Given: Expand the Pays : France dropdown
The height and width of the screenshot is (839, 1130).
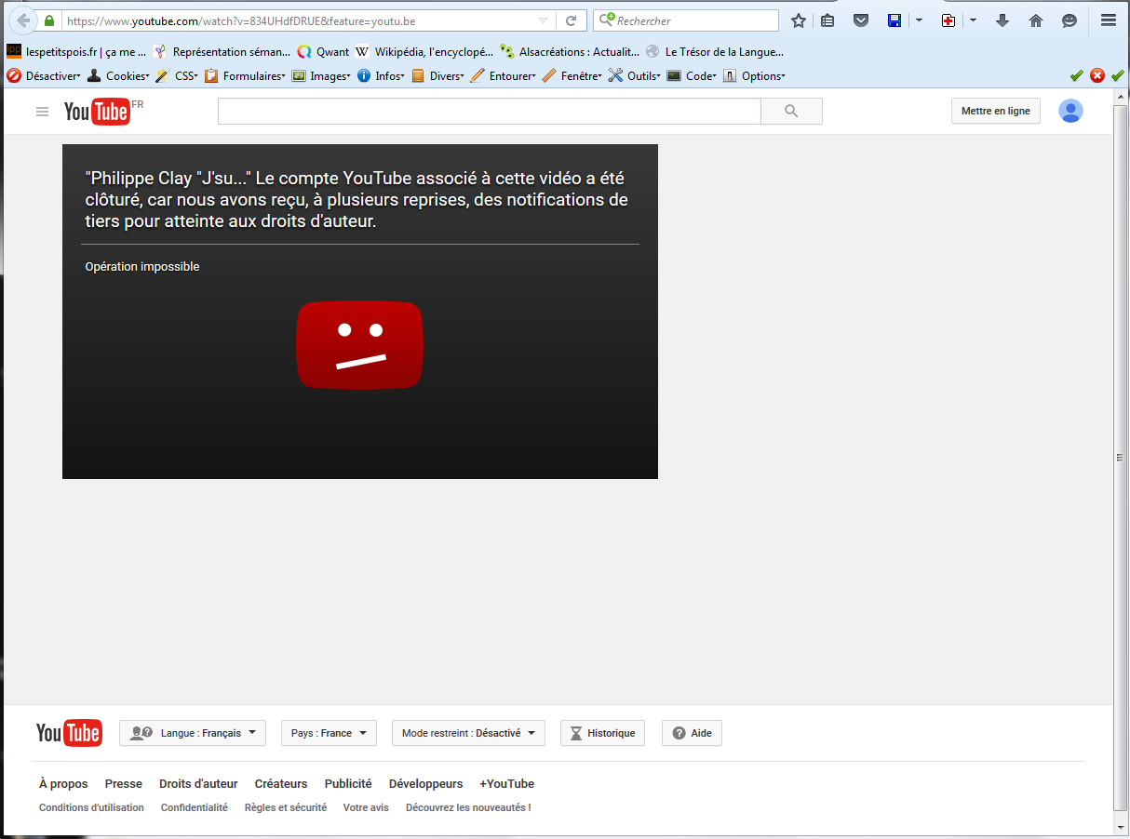Looking at the screenshot, I should pyautogui.click(x=329, y=733).
